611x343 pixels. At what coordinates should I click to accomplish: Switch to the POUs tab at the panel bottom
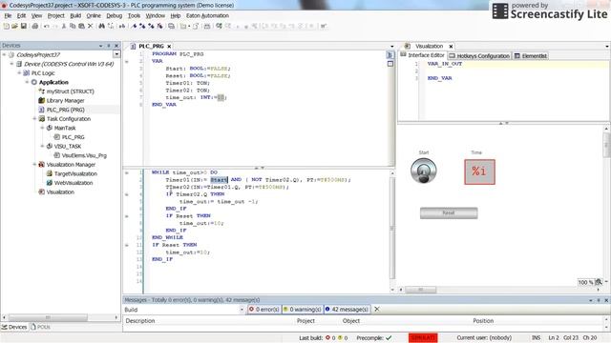point(40,327)
